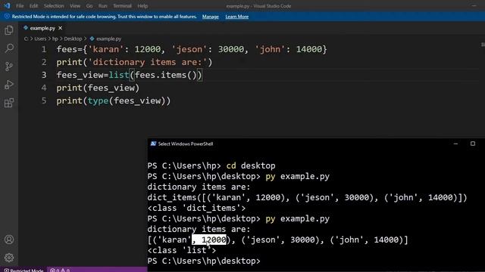Viewport: 485px width, 272px height.
Task: Select the example.py editor tab
Action: point(42,28)
